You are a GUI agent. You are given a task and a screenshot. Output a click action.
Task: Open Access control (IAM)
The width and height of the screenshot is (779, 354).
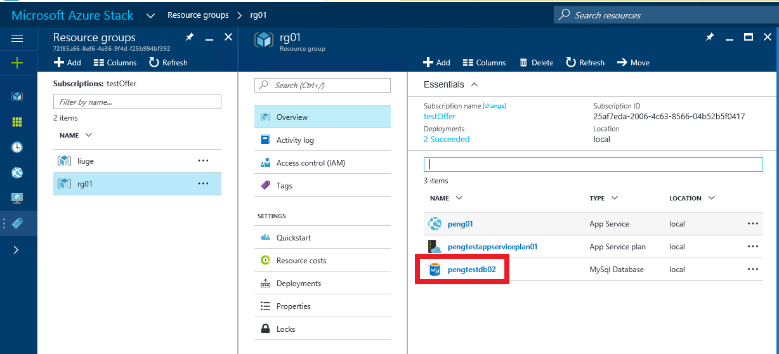322,163
